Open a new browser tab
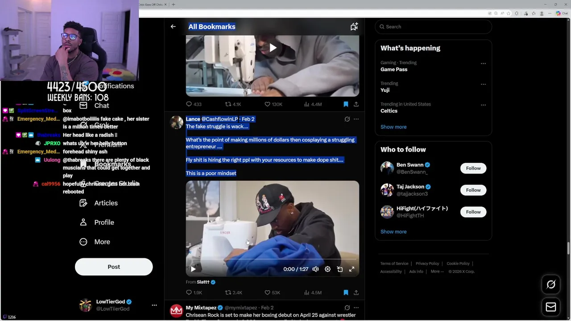 click(x=174, y=4)
